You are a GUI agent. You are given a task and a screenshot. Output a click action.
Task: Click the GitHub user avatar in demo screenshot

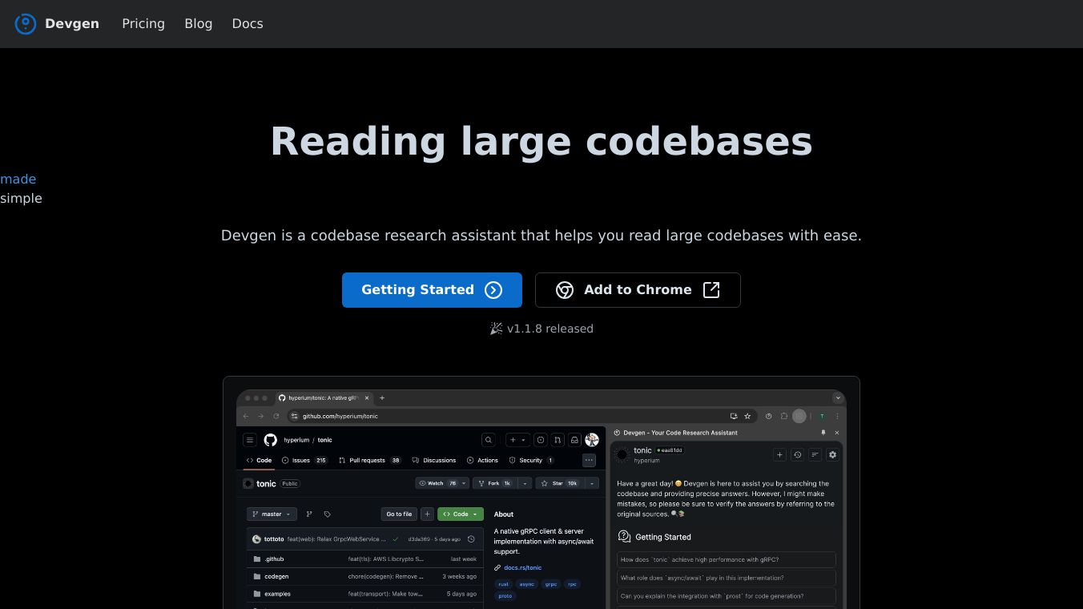(x=592, y=440)
